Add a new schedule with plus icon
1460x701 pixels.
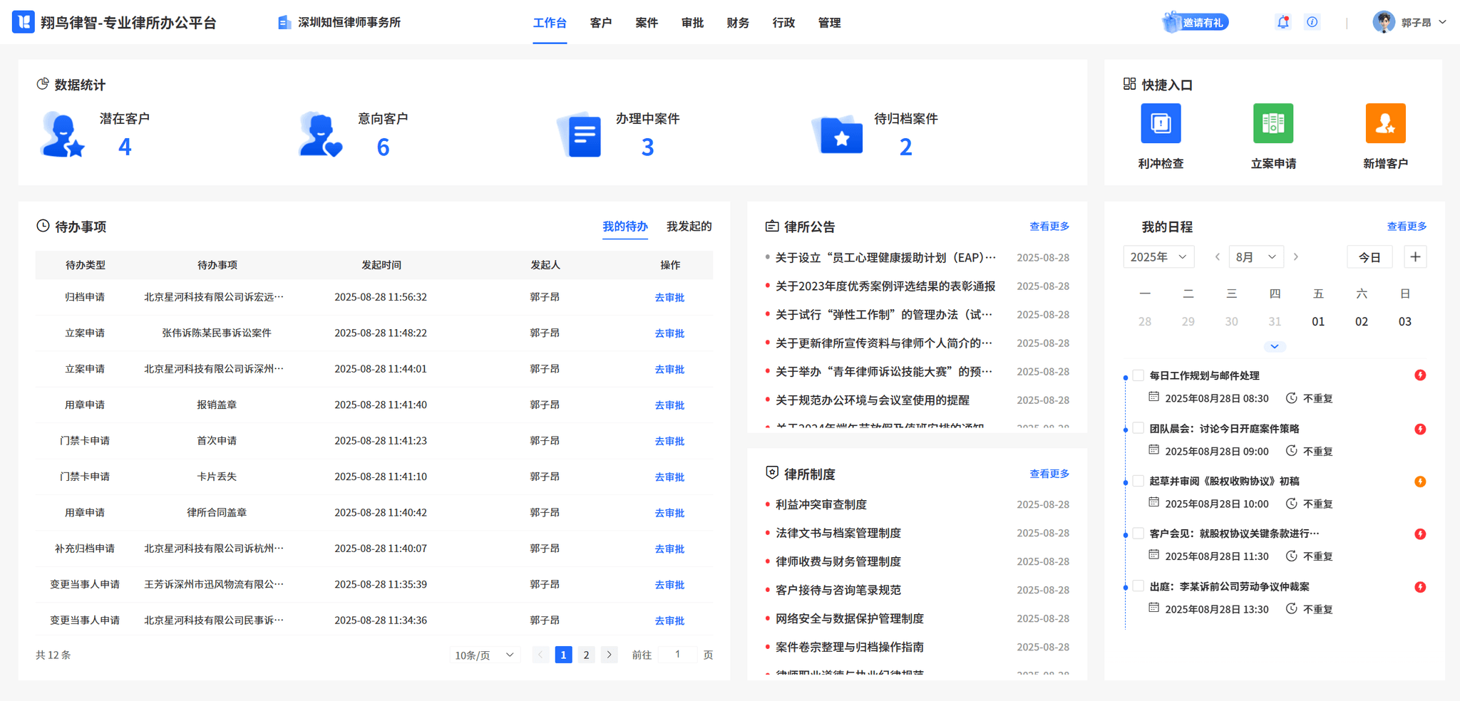[x=1415, y=257]
